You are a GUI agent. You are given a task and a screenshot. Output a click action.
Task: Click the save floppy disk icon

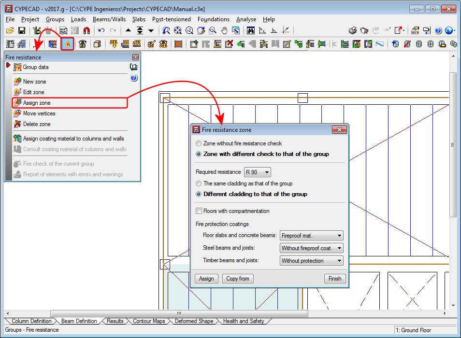(x=22, y=30)
